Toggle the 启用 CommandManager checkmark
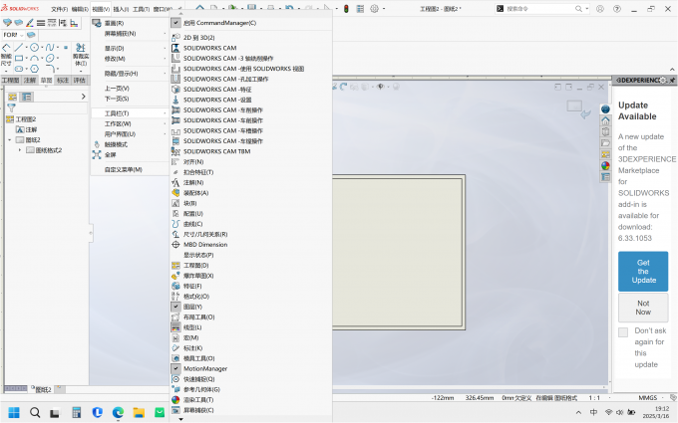678x423 pixels. point(175,23)
